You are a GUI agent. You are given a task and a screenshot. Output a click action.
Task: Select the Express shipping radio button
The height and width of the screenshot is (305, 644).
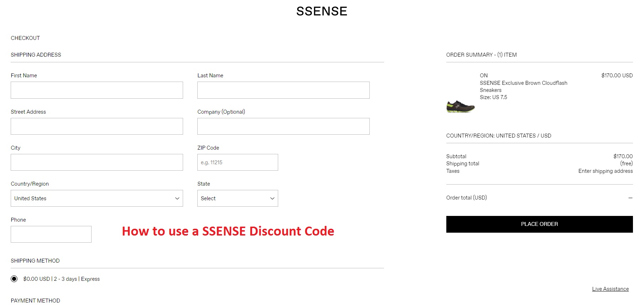pos(14,279)
